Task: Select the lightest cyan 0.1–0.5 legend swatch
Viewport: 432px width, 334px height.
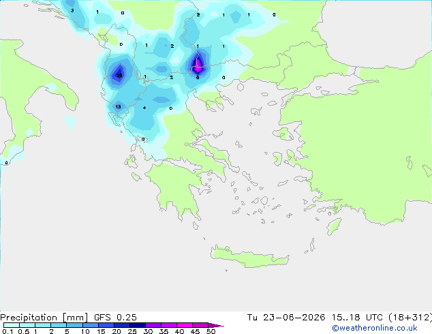Action: tap(12, 325)
